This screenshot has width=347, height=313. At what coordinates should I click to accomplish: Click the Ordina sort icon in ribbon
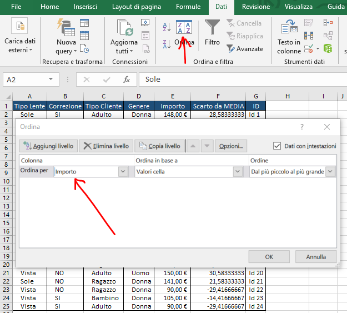tap(184, 29)
